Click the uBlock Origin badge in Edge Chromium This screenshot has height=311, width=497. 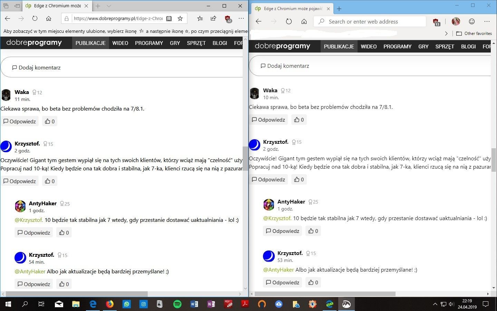tap(436, 21)
